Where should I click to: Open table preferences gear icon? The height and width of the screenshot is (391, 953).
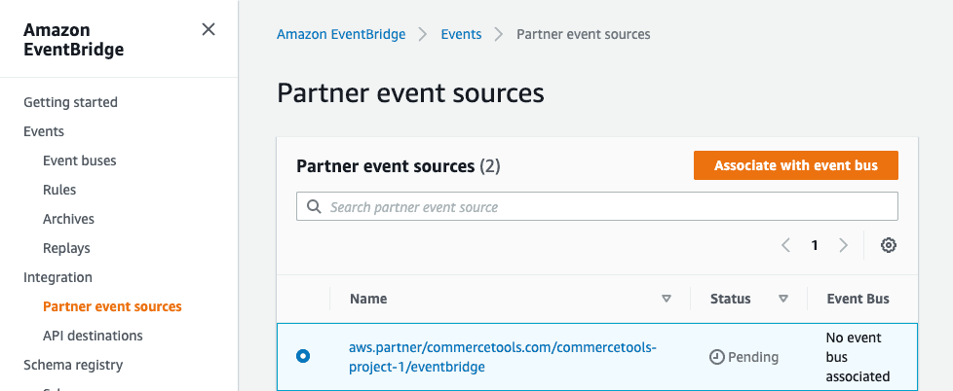click(x=888, y=245)
